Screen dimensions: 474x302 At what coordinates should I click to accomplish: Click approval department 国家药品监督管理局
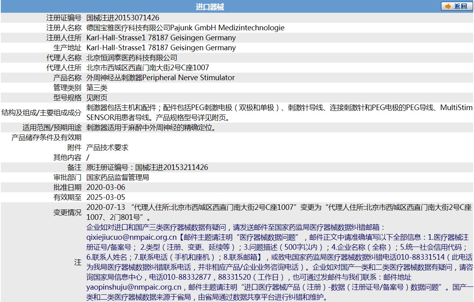pyautogui.click(x=118, y=177)
